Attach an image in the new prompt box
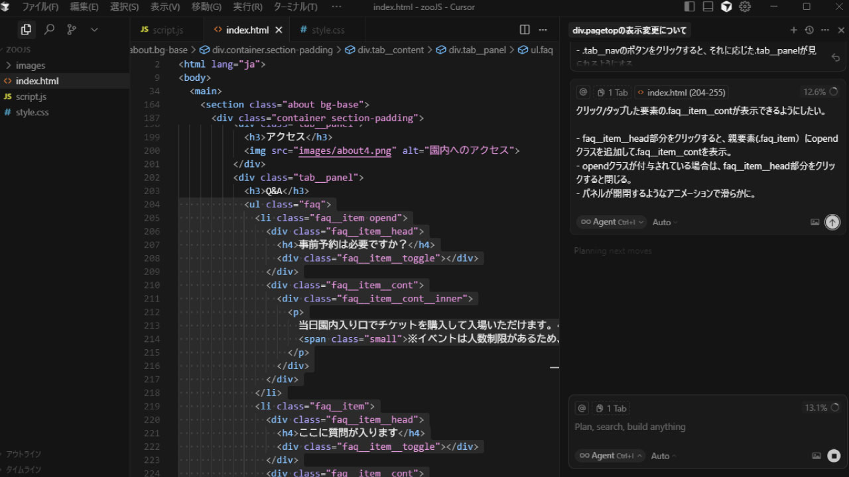Viewport: 849px width, 477px height. tap(816, 456)
